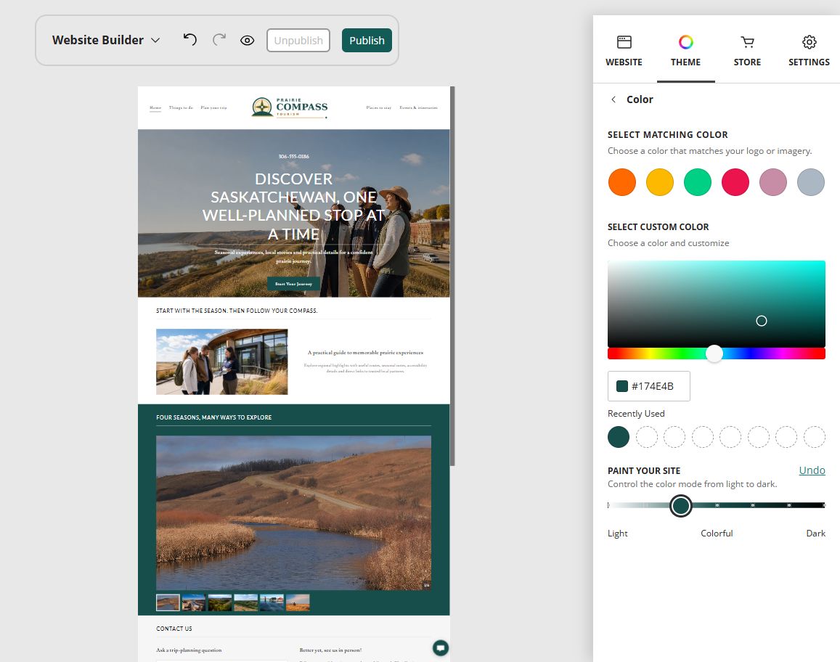Select the dark teal recently used color
The image size is (840, 662).
(x=619, y=437)
